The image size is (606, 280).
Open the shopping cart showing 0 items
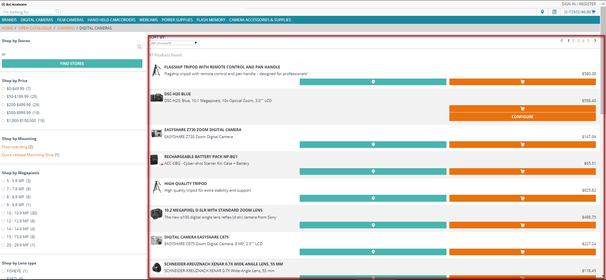click(580, 12)
